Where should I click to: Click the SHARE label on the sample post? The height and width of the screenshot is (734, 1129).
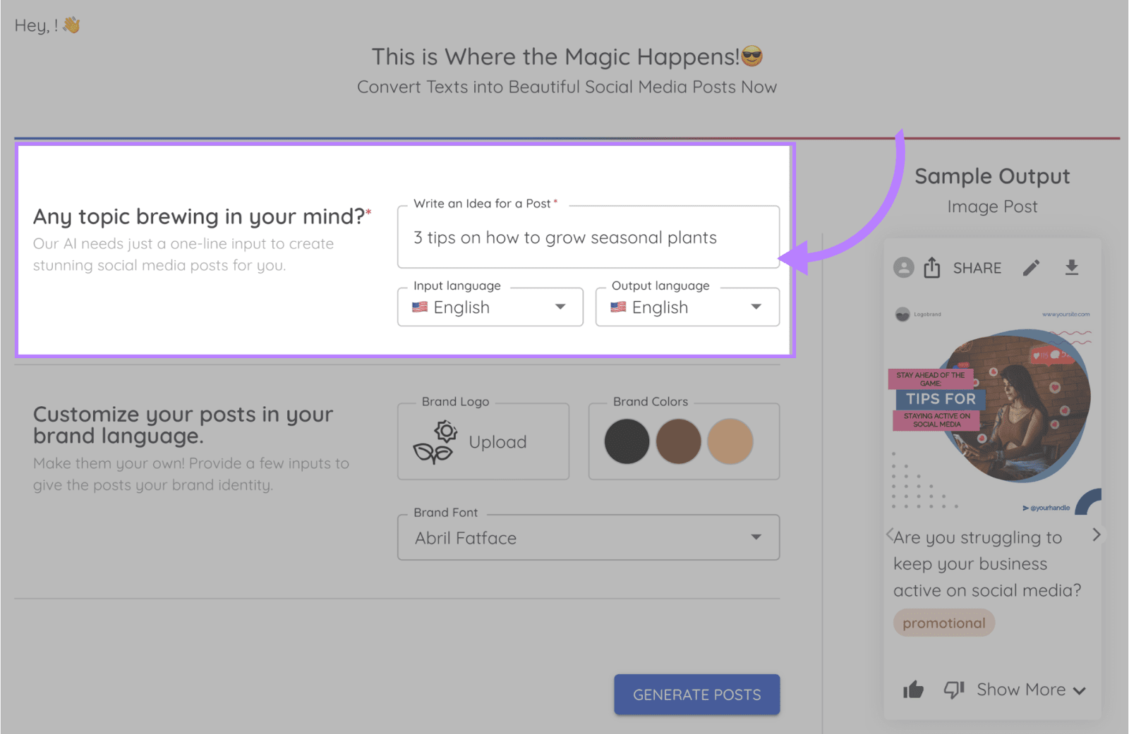coord(977,268)
